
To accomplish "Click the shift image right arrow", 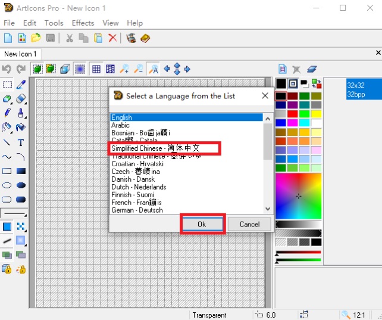I will click(187, 69).
